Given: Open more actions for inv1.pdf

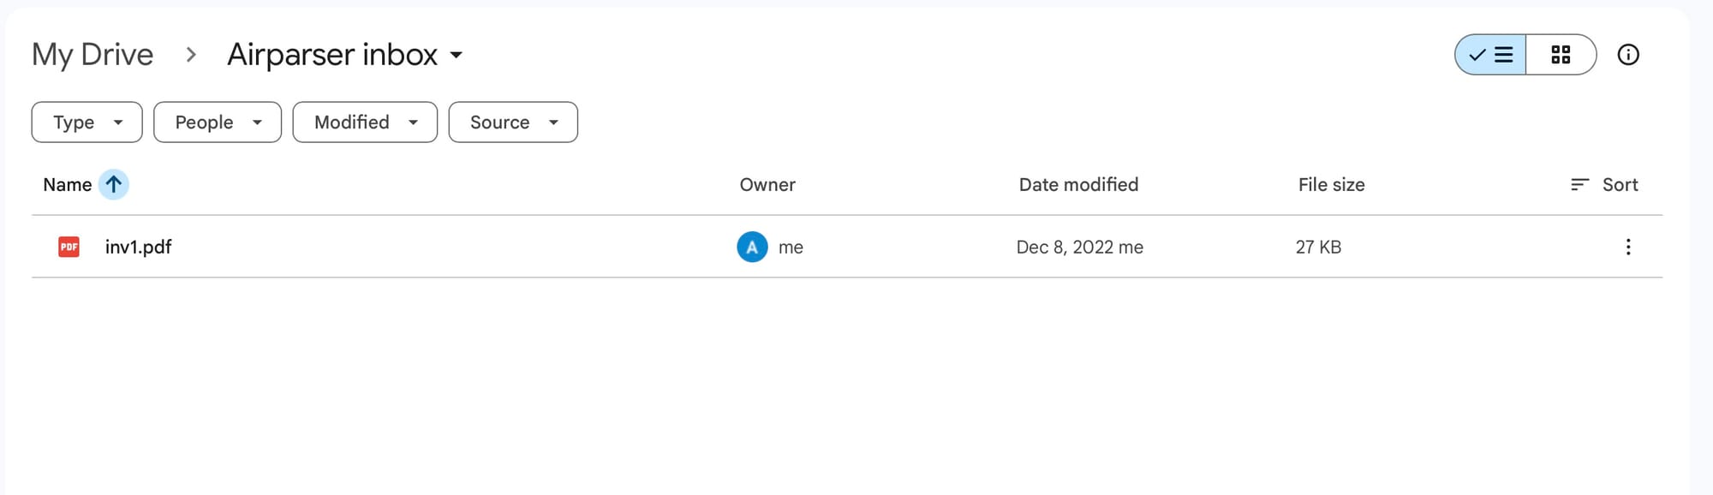Looking at the screenshot, I should (x=1627, y=247).
